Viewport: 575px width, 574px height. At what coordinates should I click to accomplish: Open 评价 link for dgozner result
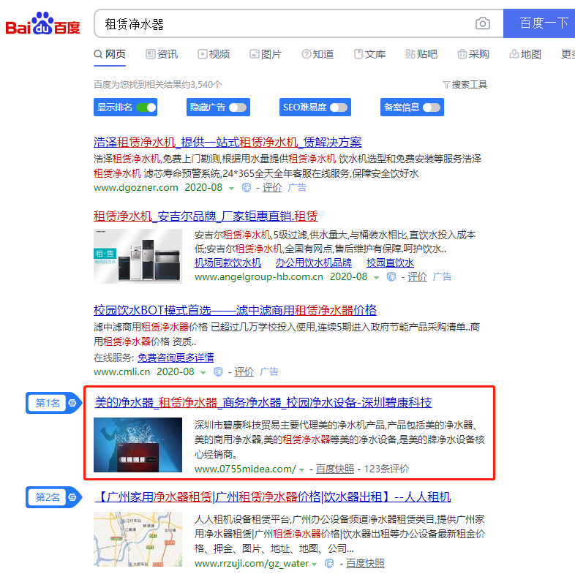[272, 188]
